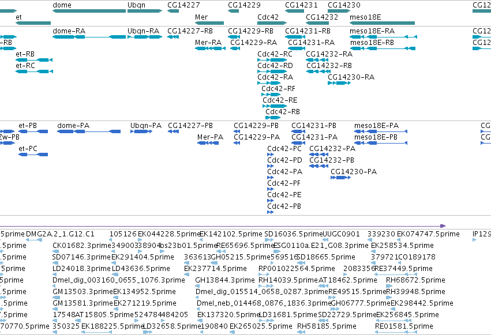Select protein CG14227-PB
Image resolution: width=491 pixels, height=335 pixels.
pyautogui.click(x=174, y=131)
